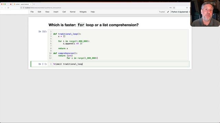Open the Kernel menu
This screenshot has height=123, width=220.
point(73,12)
